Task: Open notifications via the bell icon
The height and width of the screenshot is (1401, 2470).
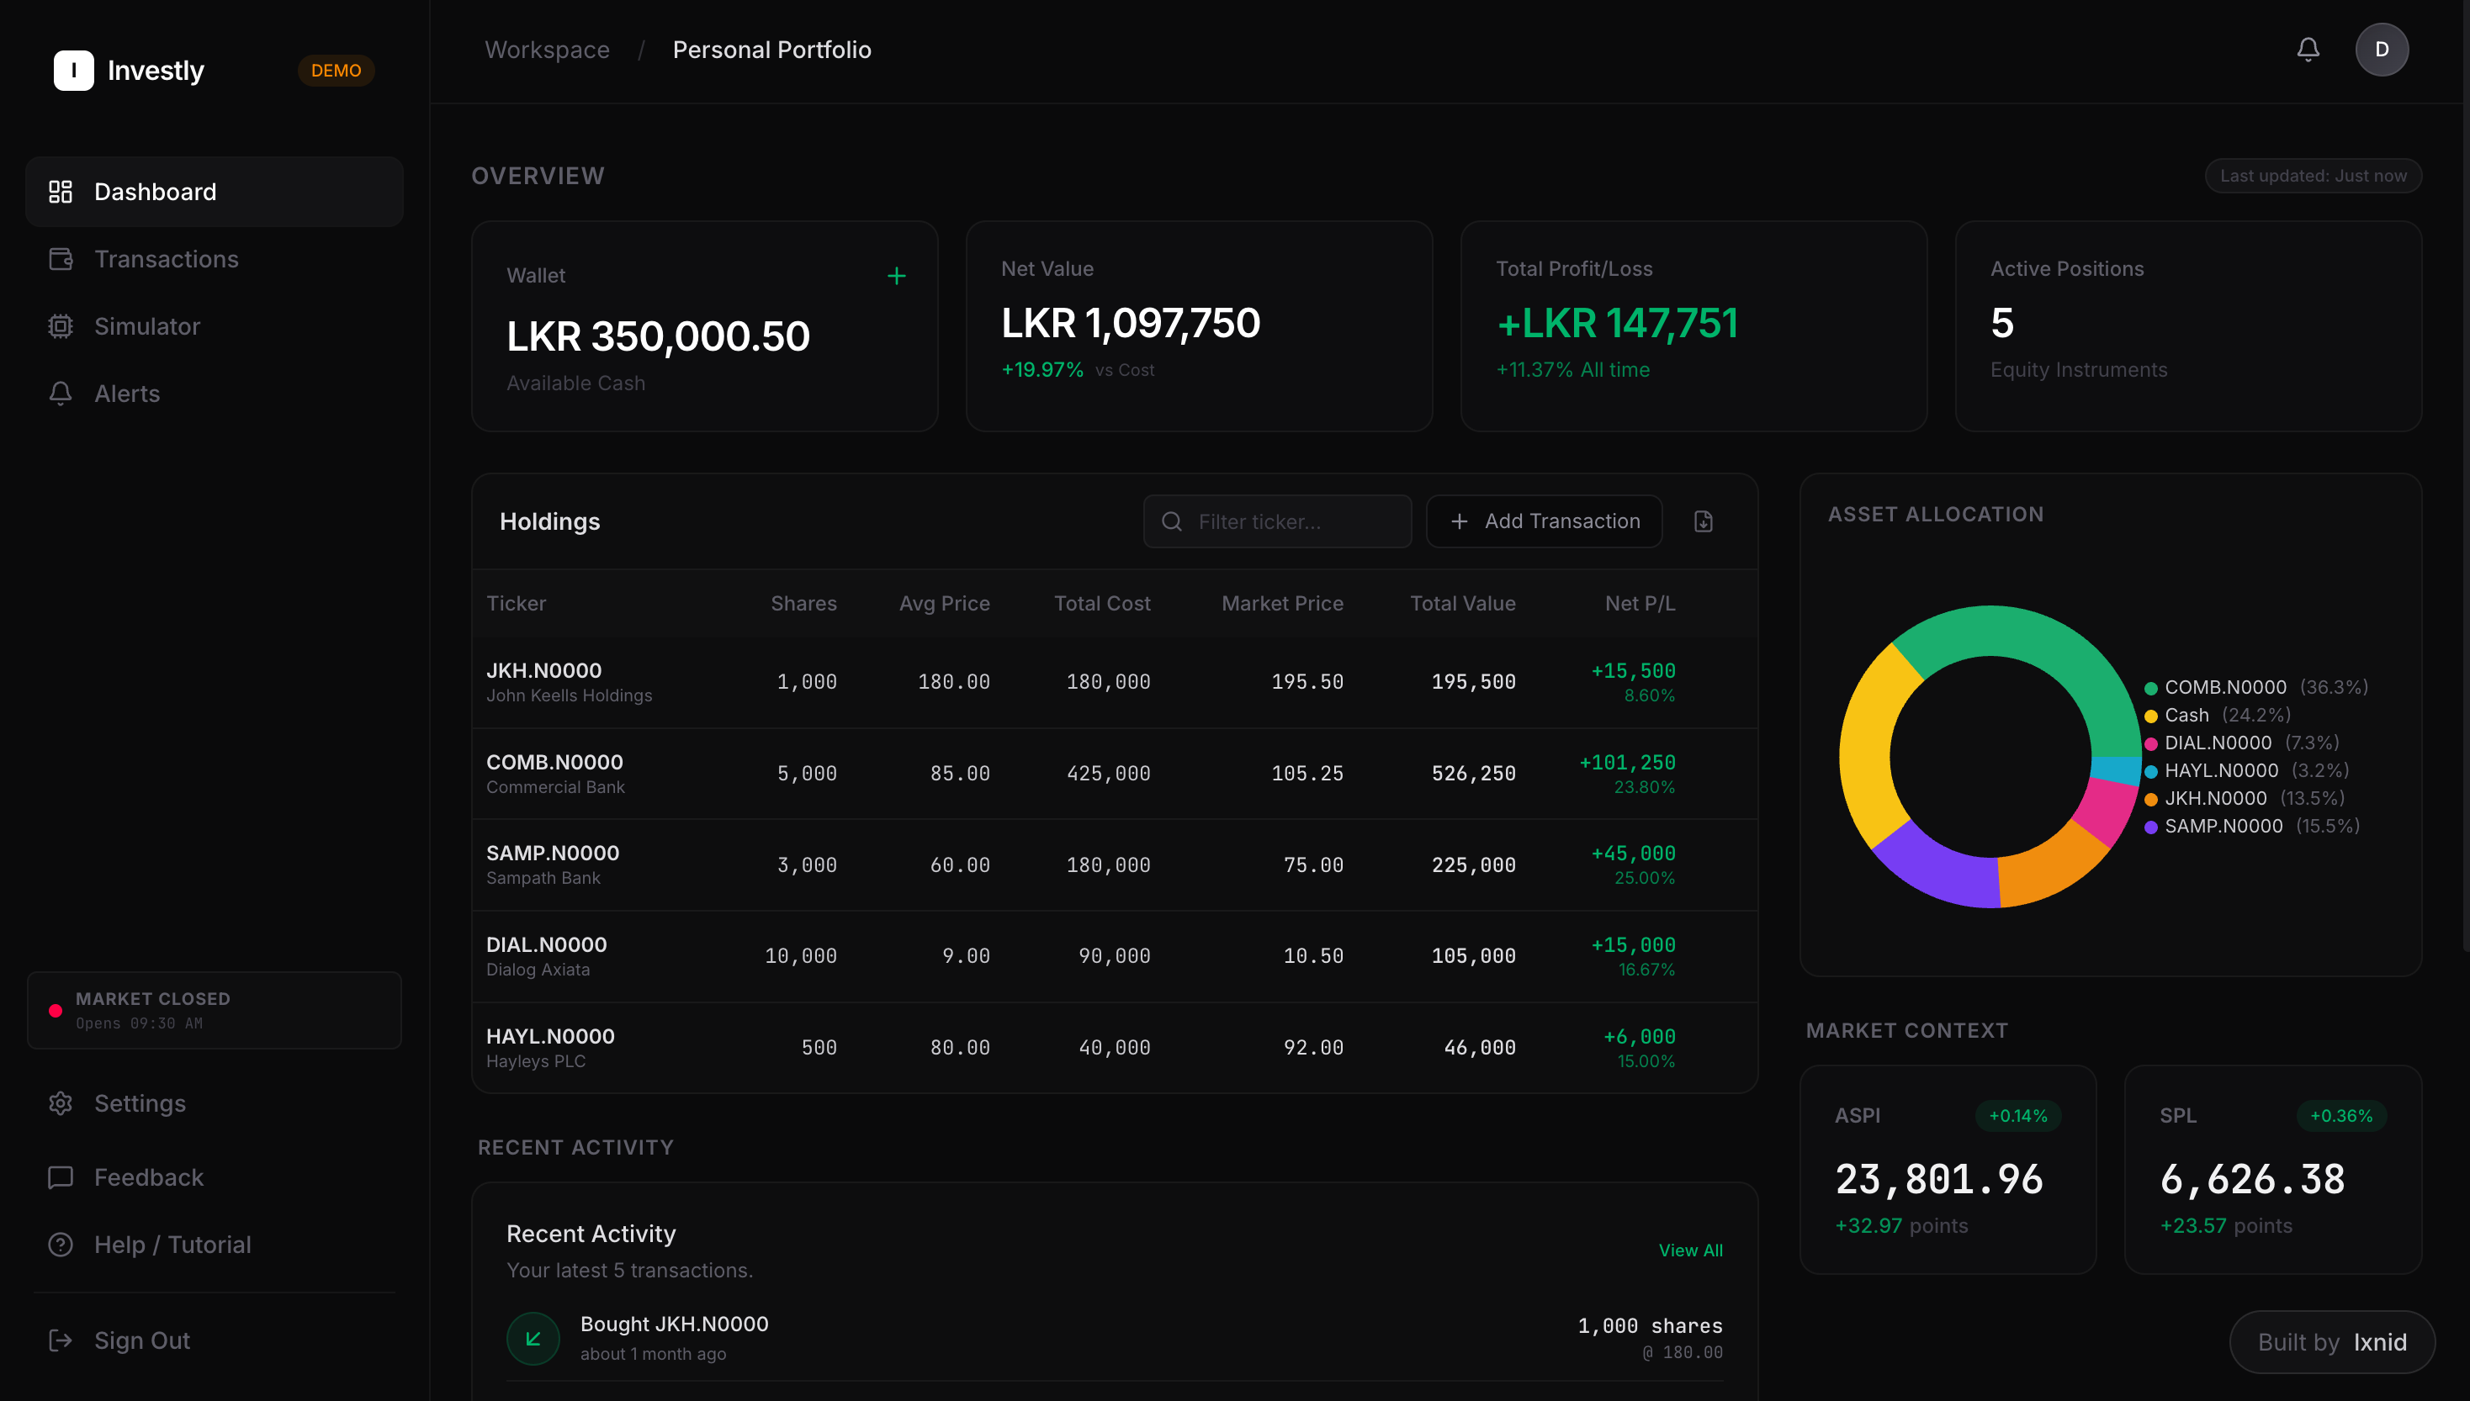Action: (2308, 49)
